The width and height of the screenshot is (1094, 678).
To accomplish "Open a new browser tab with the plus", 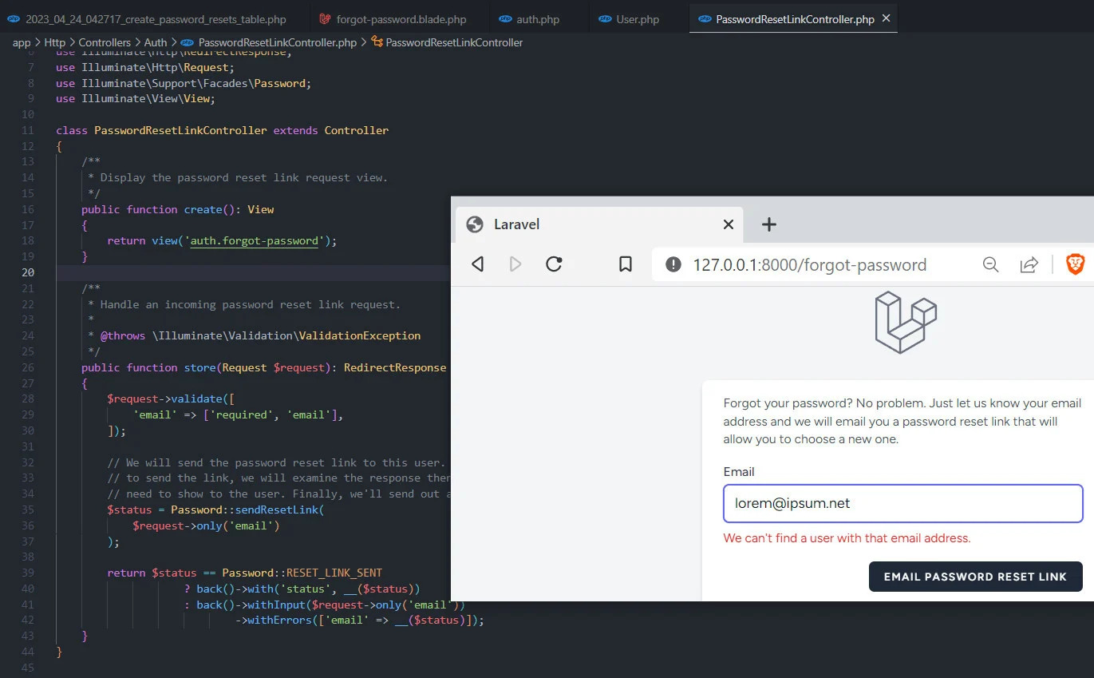I will (768, 224).
